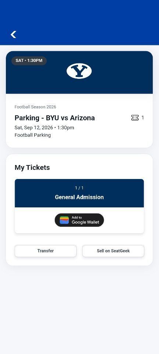This screenshot has width=159, height=354.
Task: Tap the Football Season 2026 label
Action: (x=35, y=107)
